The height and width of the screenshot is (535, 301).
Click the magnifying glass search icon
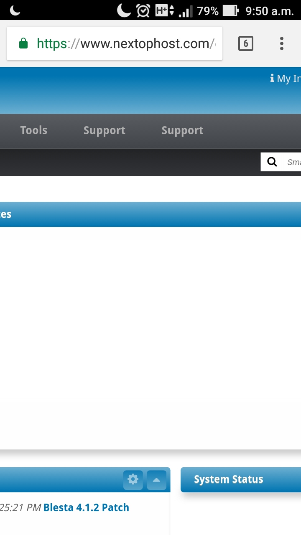272,162
